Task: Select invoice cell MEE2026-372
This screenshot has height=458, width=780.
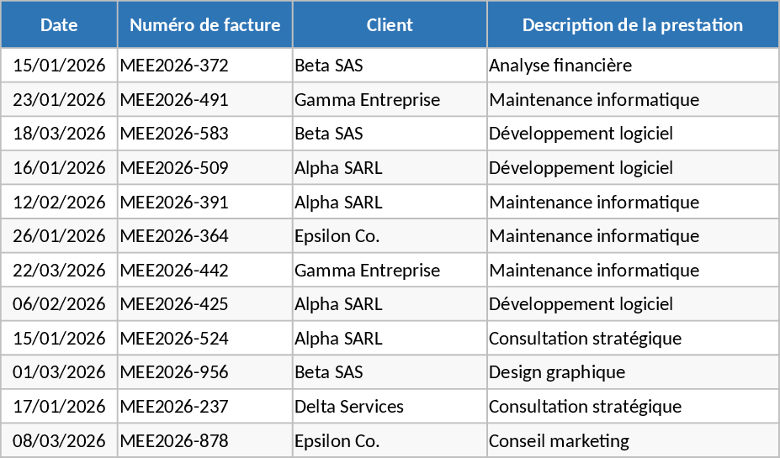Action: pyautogui.click(x=174, y=66)
